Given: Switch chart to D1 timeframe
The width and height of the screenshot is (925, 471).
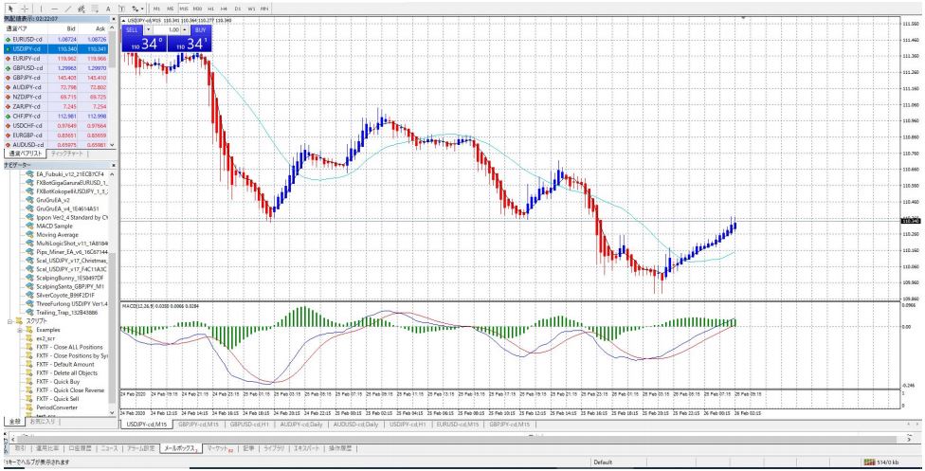Looking at the screenshot, I should point(238,9).
